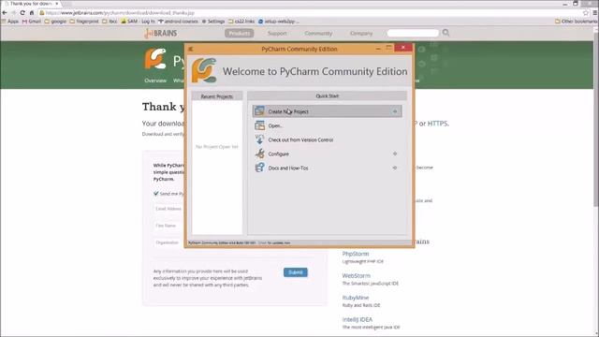The width and height of the screenshot is (599, 337).
Task: Follow the HTTPS download link
Action: click(x=437, y=124)
